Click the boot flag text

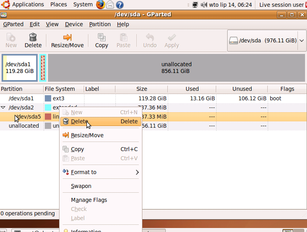click(x=275, y=98)
